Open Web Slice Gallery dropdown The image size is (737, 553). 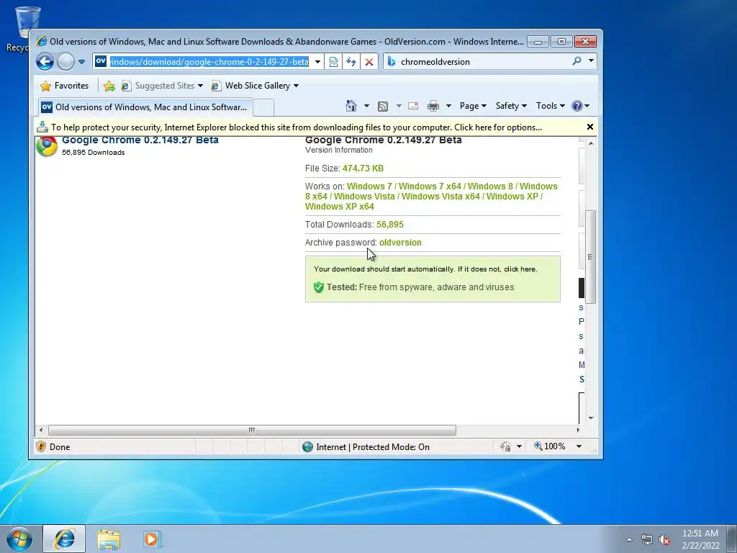(x=255, y=86)
